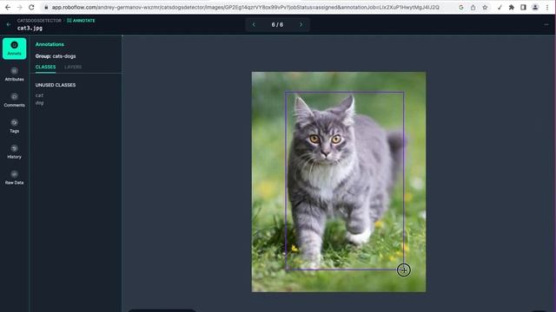Open the Annotate sidebar panel

pyautogui.click(x=14, y=49)
